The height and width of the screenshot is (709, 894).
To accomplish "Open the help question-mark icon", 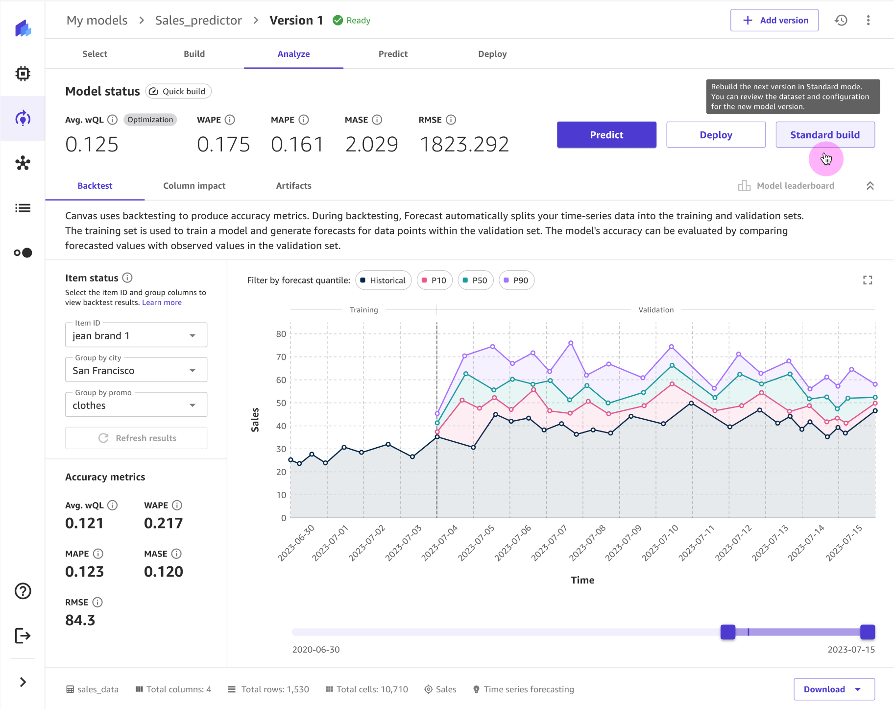I will click(23, 591).
